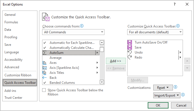Switch to the Customize Ribbon category

tap(18, 75)
